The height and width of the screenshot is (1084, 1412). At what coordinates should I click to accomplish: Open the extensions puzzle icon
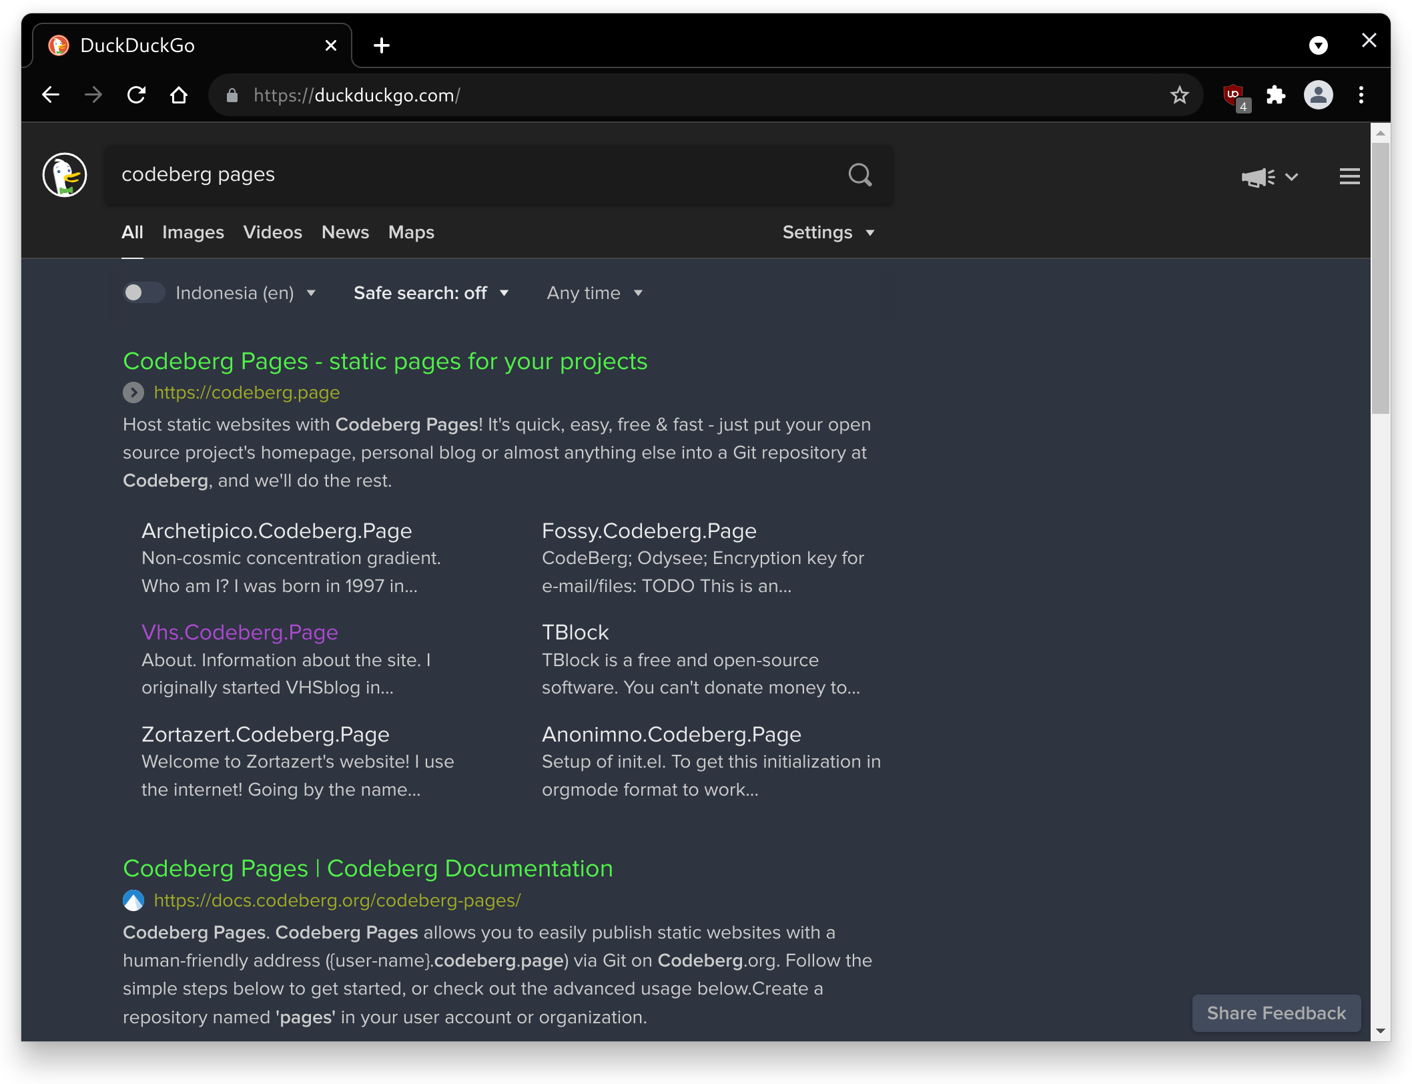[x=1276, y=95]
